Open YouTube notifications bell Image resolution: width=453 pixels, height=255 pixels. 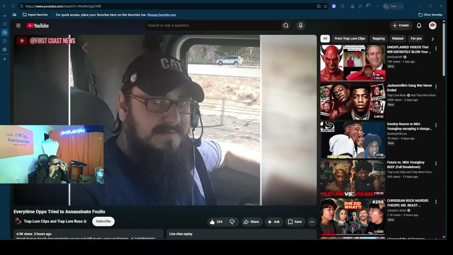419,25
